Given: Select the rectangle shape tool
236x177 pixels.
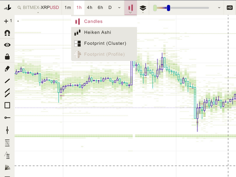Looking at the screenshot, I should (7, 105).
